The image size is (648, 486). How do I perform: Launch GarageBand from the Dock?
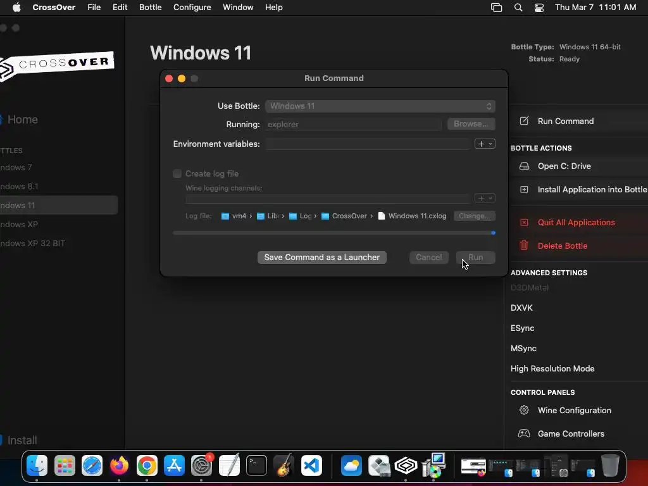pyautogui.click(x=284, y=466)
